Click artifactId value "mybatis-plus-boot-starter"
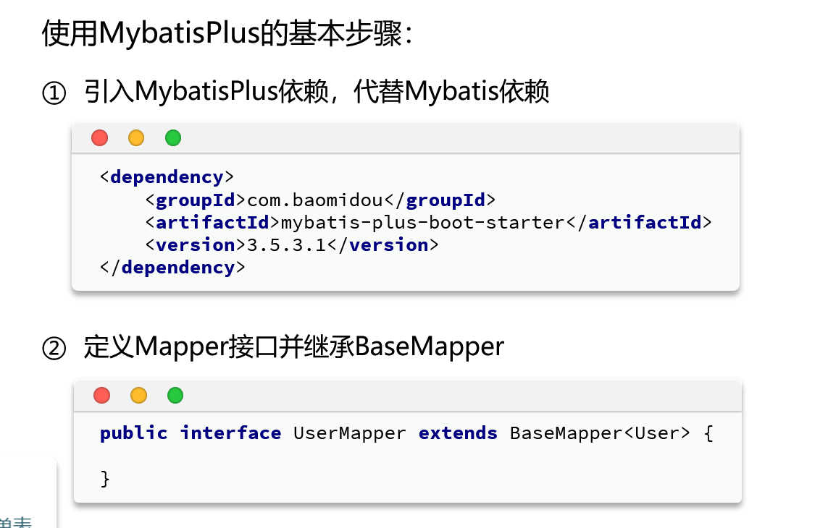The image size is (828, 528). (423, 223)
